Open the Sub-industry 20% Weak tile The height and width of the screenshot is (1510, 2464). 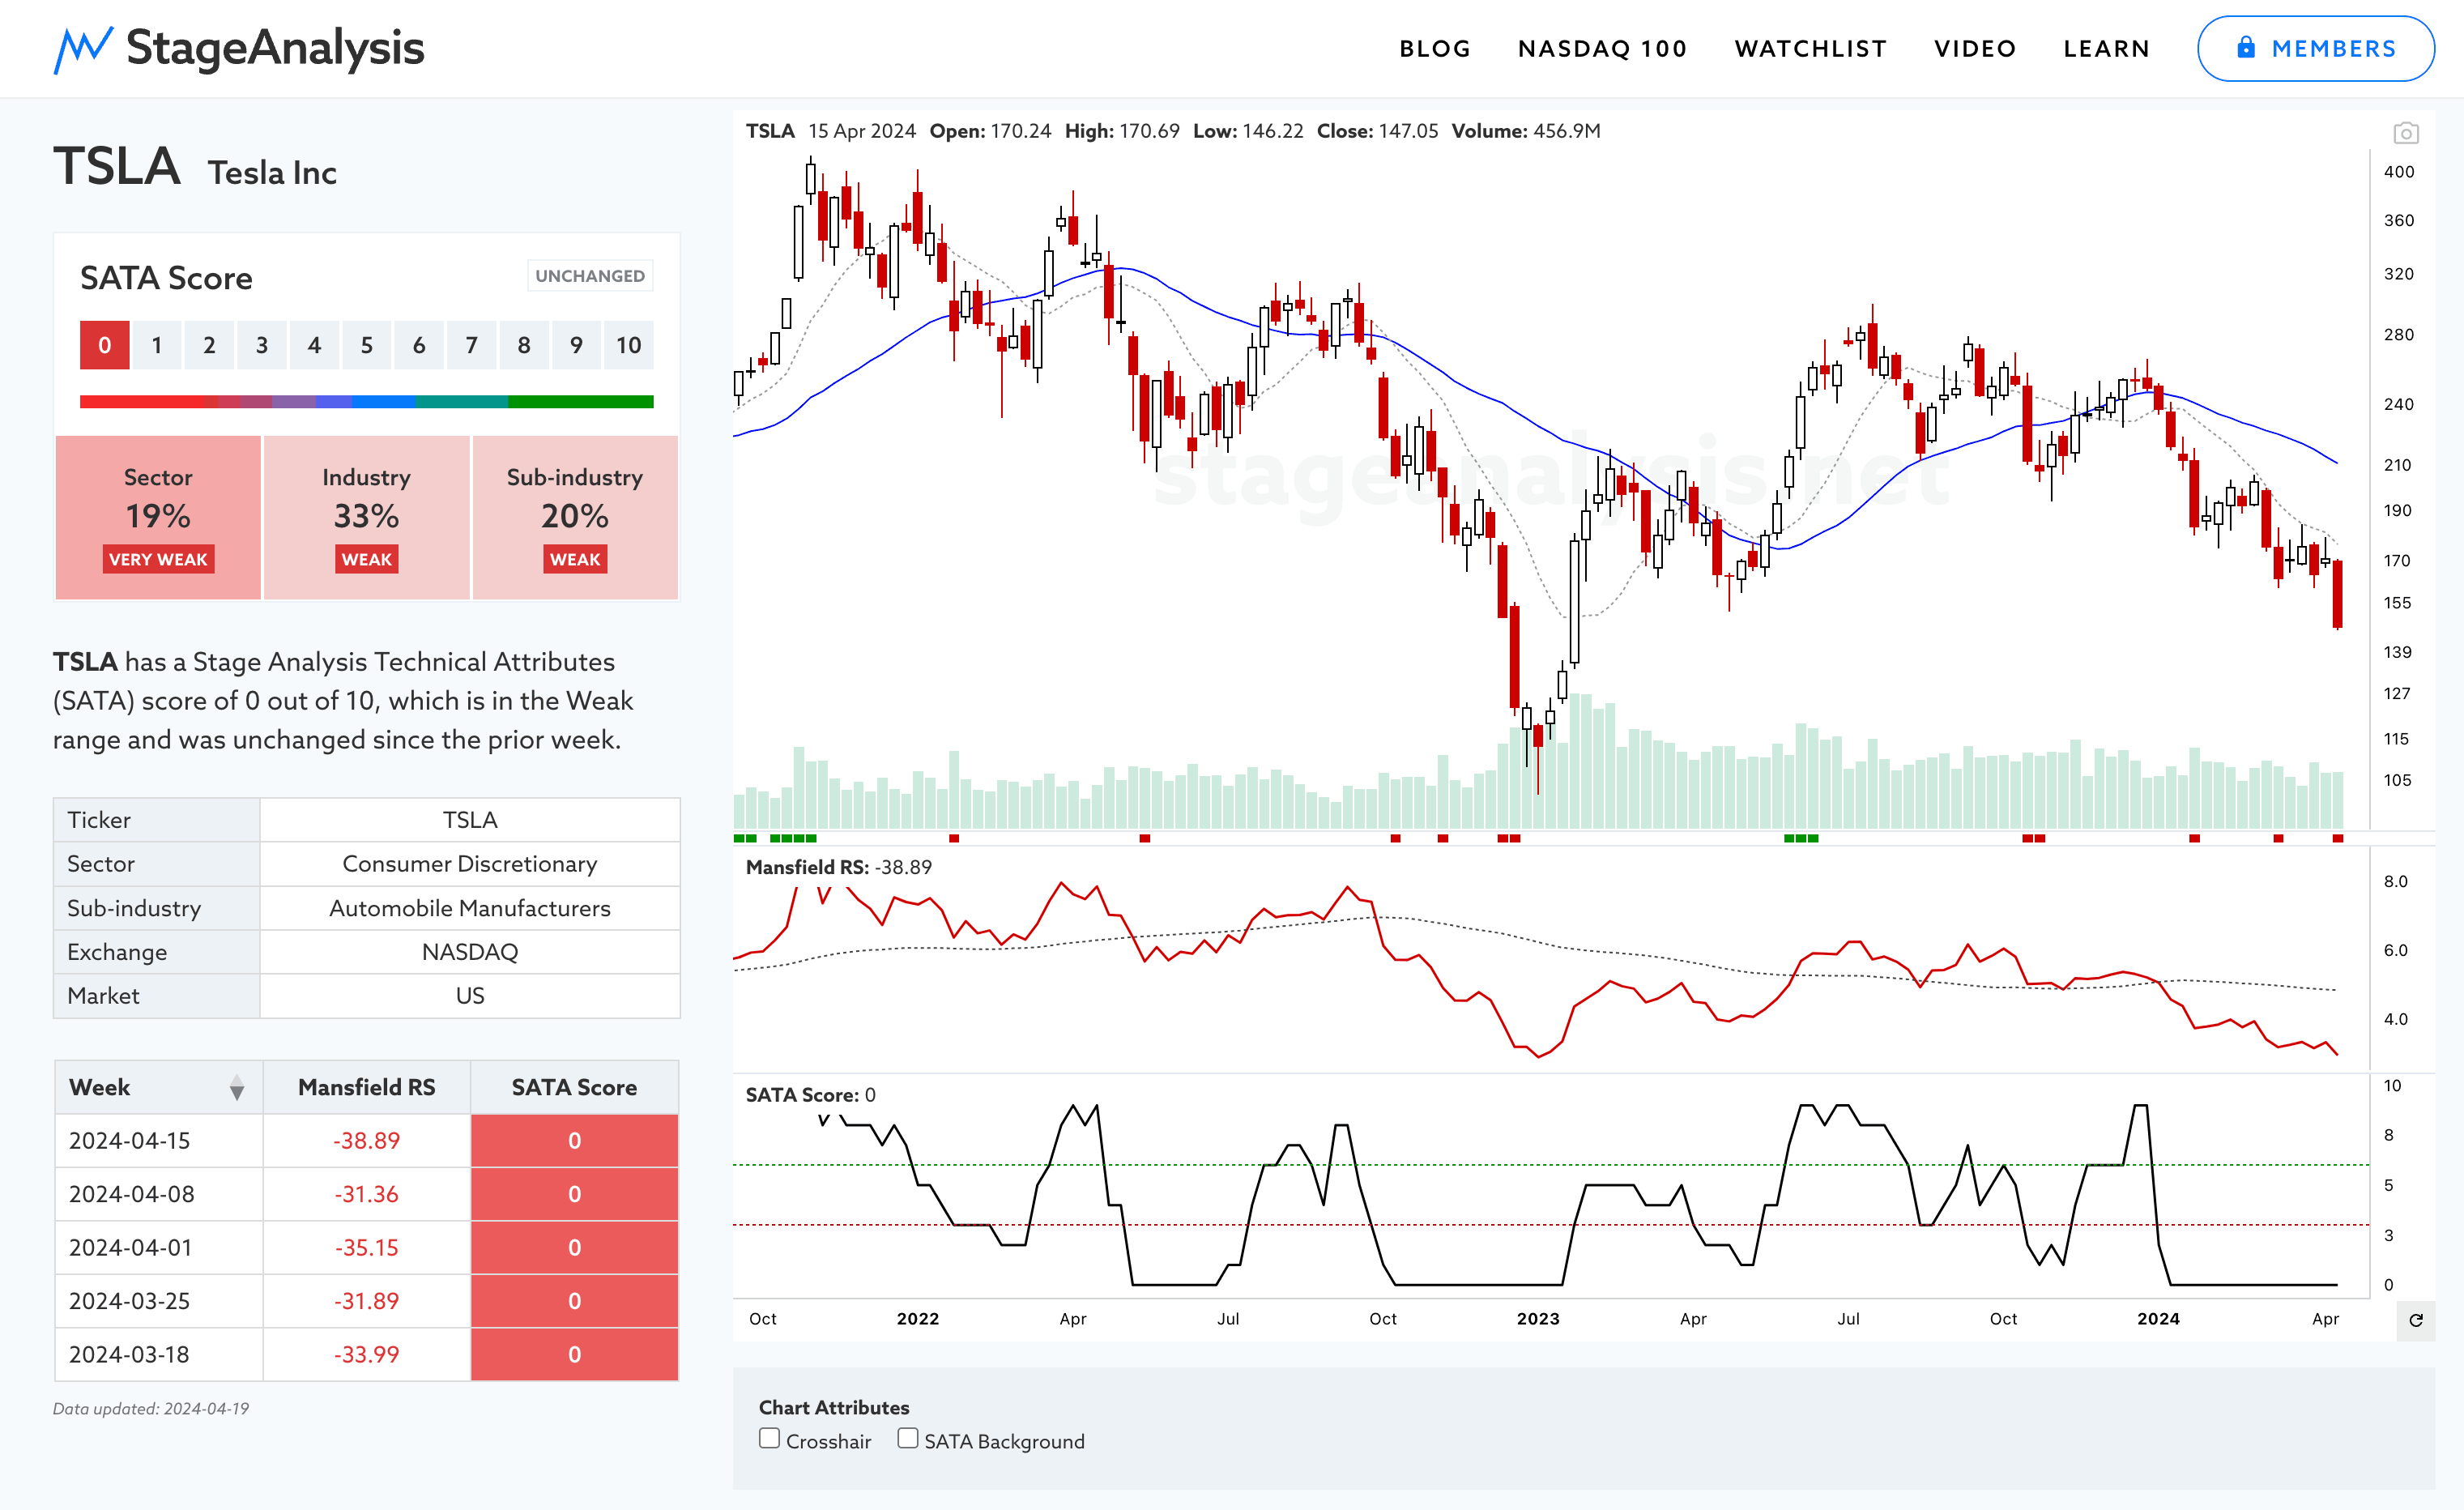575,517
